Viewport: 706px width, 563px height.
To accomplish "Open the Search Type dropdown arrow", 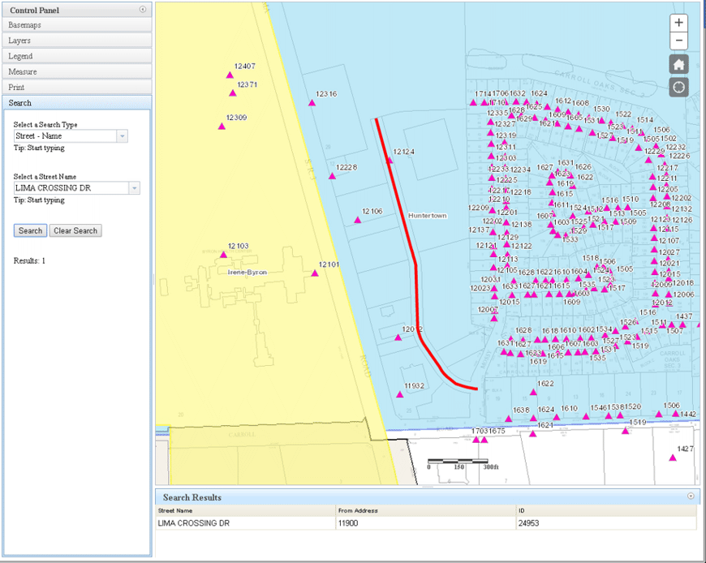I will pos(123,136).
